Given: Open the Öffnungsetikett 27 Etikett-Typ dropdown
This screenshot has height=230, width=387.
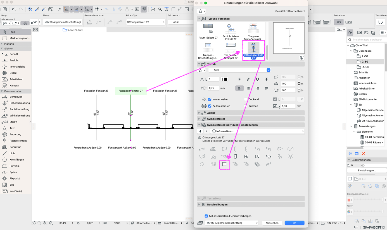Looking at the screenshot, I should click(146, 22).
